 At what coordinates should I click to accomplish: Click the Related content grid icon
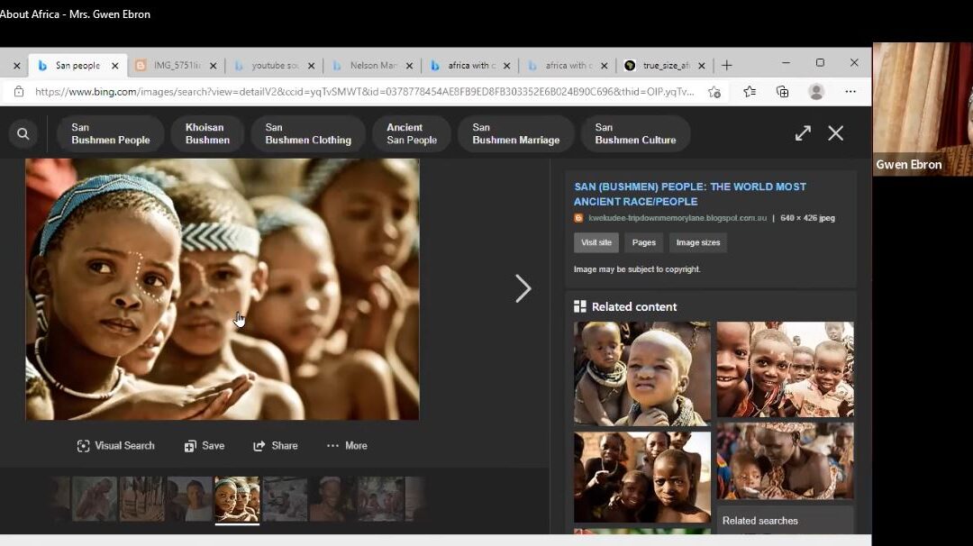point(579,306)
